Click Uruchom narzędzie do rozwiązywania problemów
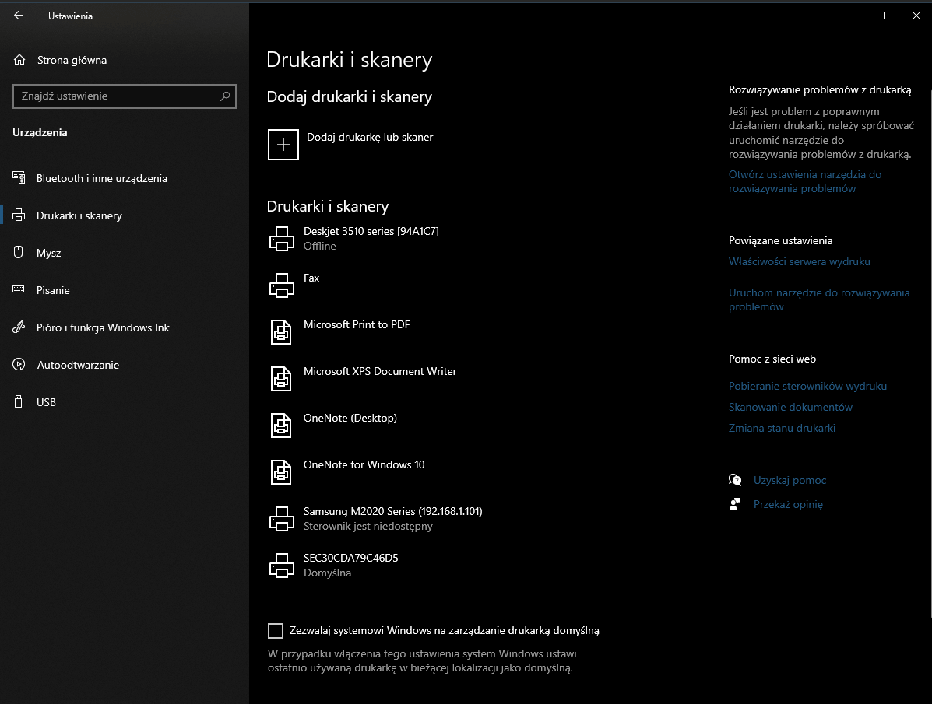The image size is (932, 704). click(819, 300)
